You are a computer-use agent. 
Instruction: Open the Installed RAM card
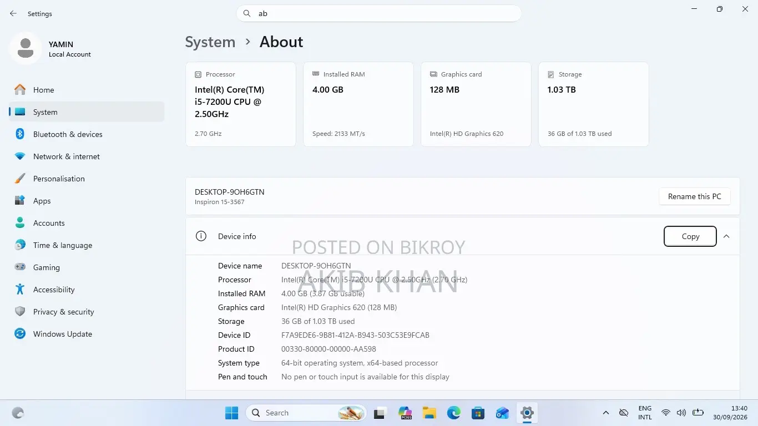pyautogui.click(x=358, y=104)
